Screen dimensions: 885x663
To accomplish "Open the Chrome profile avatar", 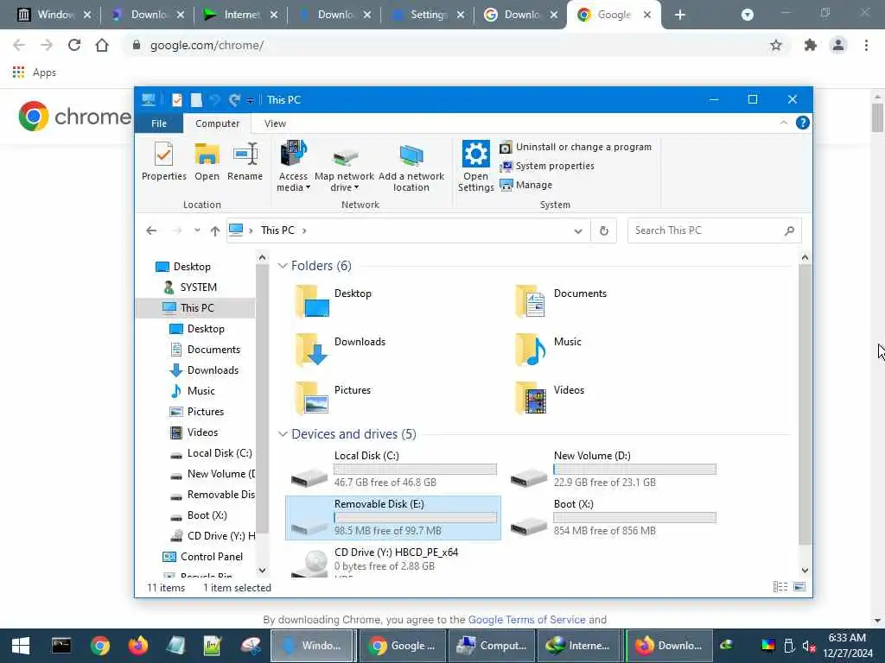I will pyautogui.click(x=838, y=45).
